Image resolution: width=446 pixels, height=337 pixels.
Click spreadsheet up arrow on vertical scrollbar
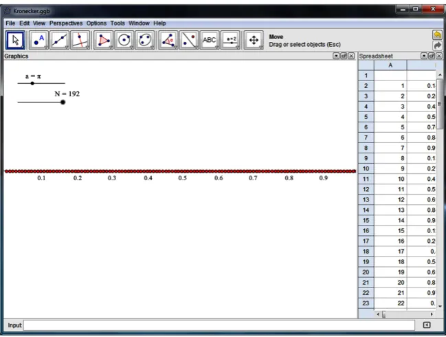click(x=440, y=74)
